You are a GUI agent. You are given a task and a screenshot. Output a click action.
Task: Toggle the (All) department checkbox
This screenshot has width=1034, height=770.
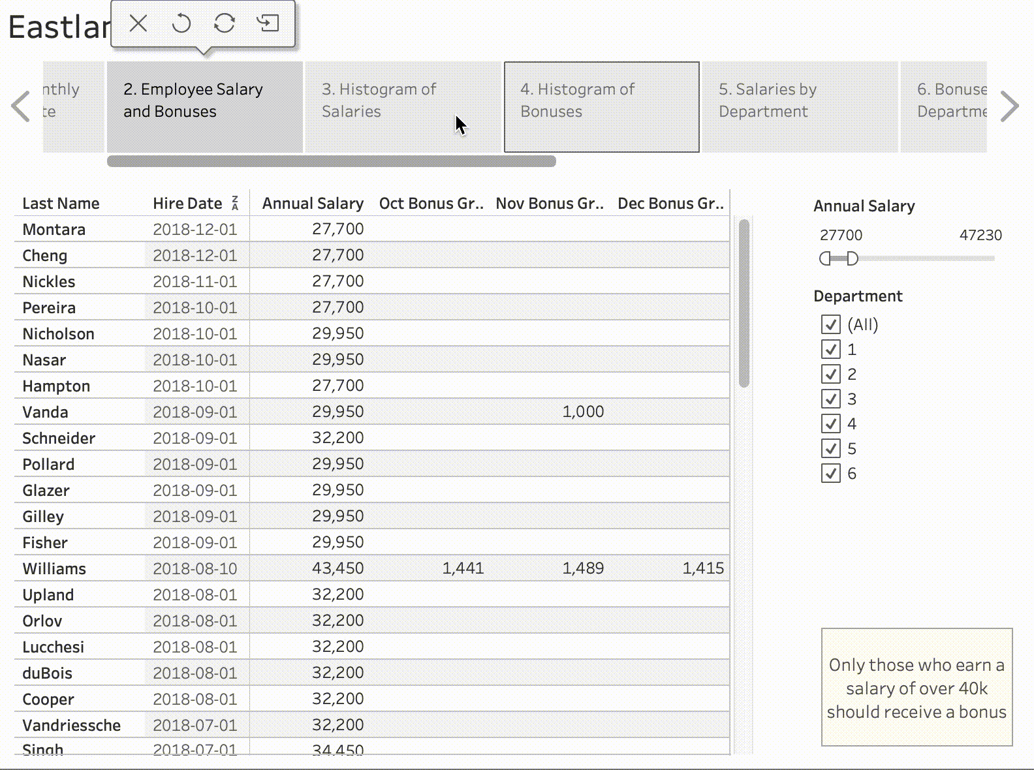point(831,324)
